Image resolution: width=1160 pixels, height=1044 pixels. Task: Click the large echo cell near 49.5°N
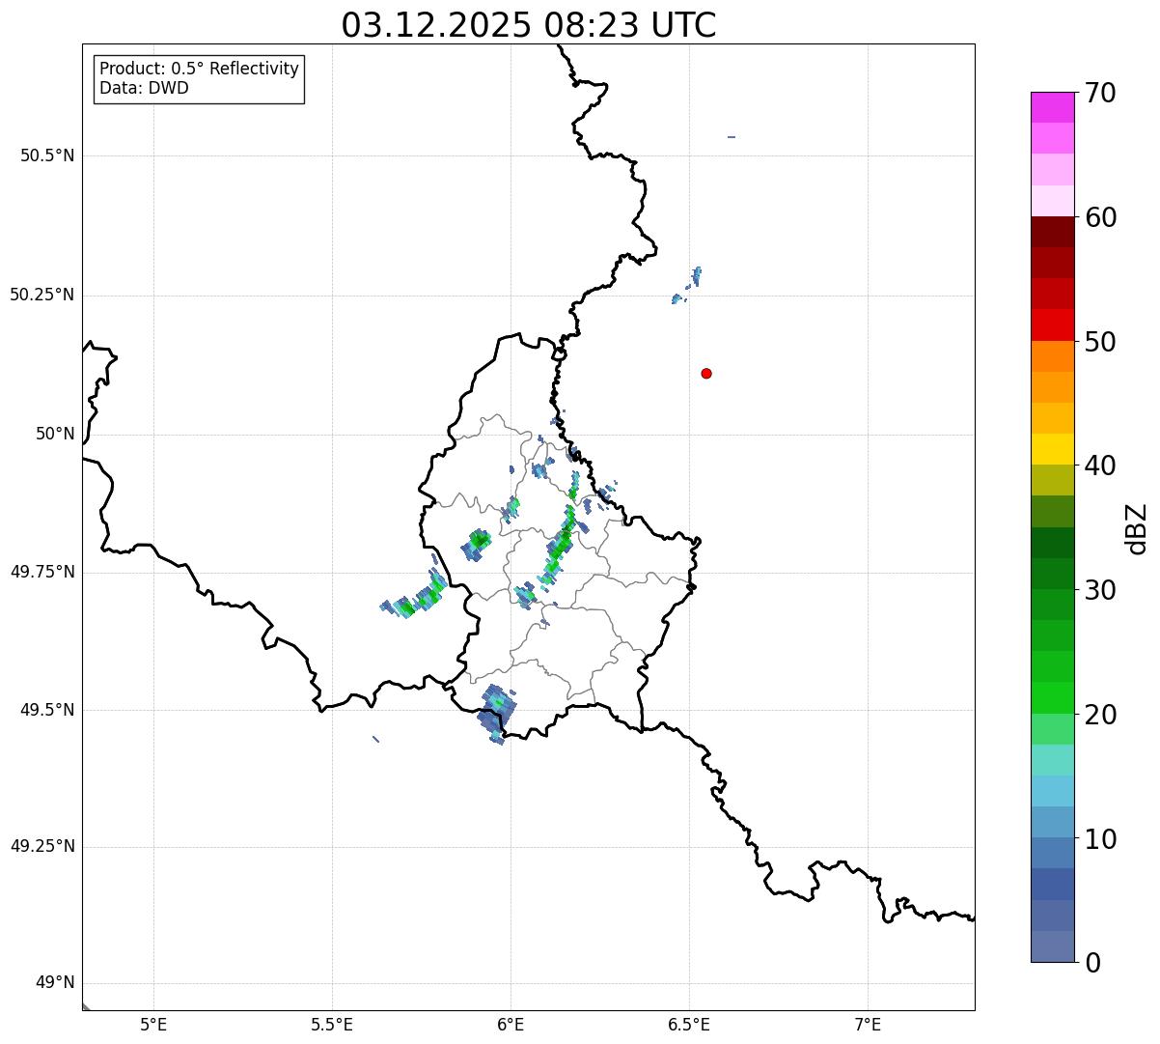pyautogui.click(x=497, y=713)
